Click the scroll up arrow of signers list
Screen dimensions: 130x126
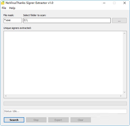coord(124,33)
